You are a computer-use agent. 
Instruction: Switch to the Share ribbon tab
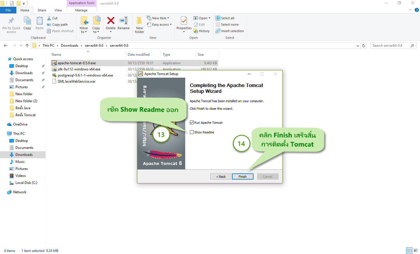(x=42, y=10)
